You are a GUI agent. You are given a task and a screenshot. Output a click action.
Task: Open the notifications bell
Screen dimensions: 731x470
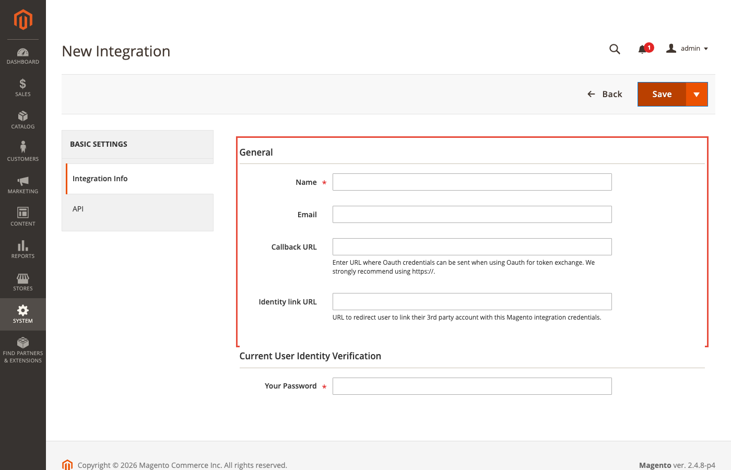pyautogui.click(x=643, y=49)
